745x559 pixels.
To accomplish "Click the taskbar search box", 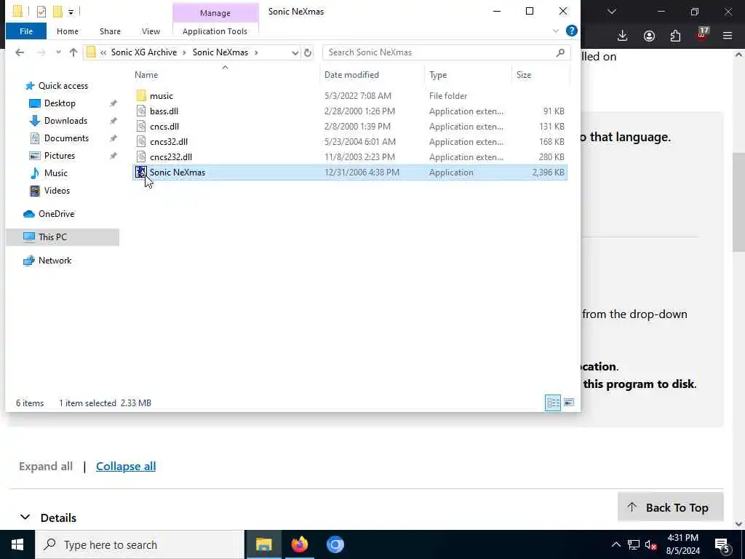I will point(140,544).
